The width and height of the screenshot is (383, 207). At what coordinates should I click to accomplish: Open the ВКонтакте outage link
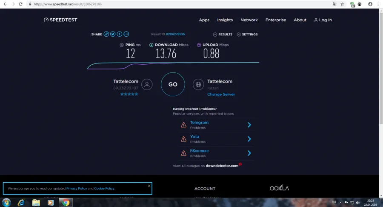[199, 151]
